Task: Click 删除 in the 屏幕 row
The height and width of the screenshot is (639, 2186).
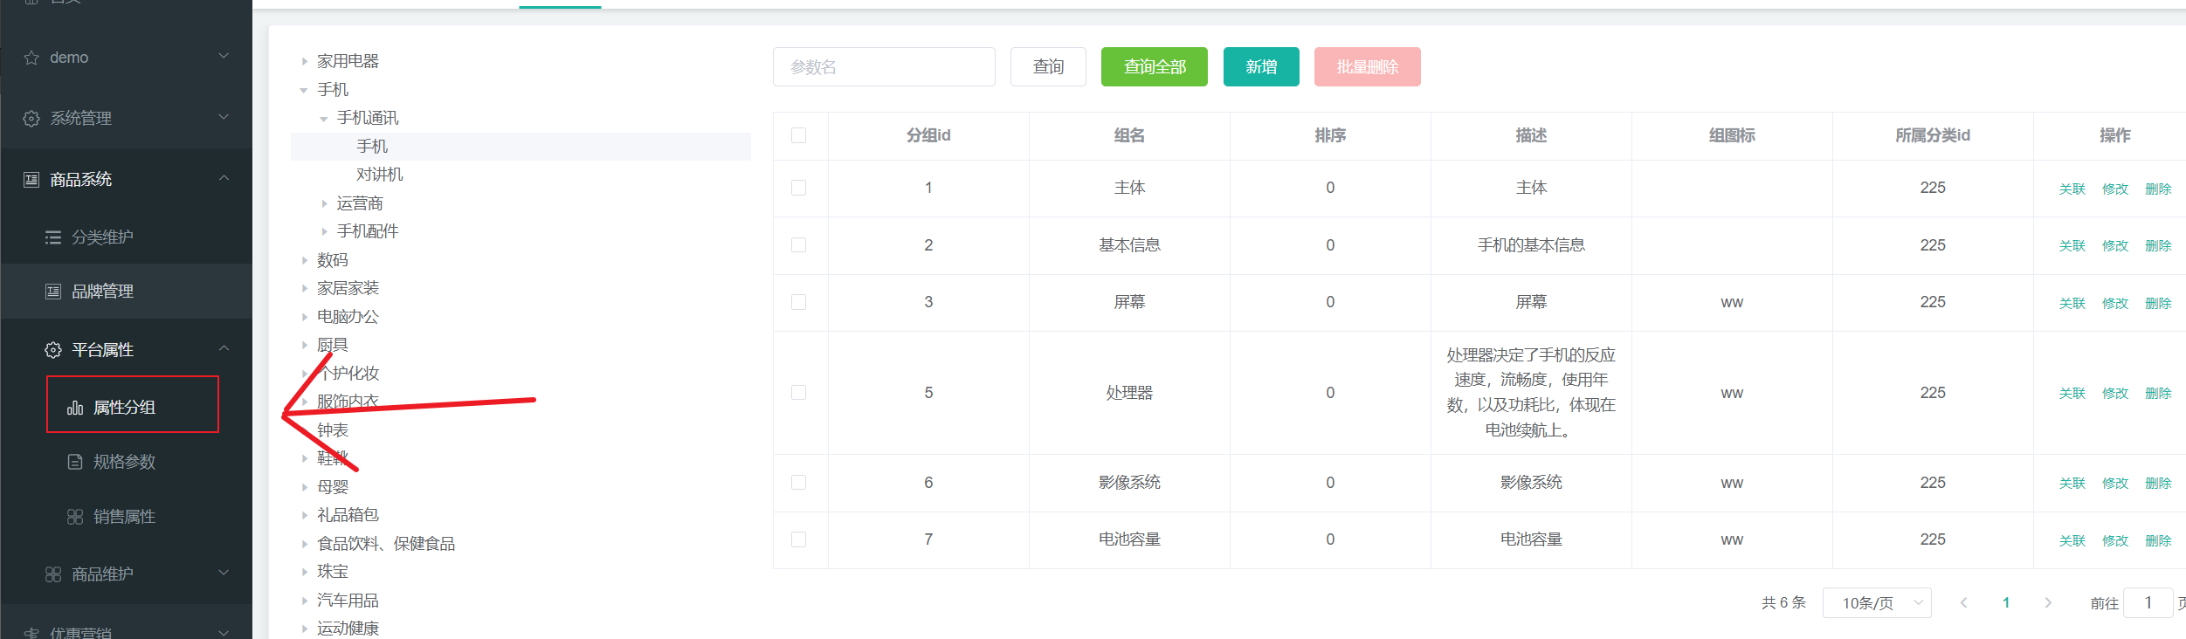Action: (2158, 304)
